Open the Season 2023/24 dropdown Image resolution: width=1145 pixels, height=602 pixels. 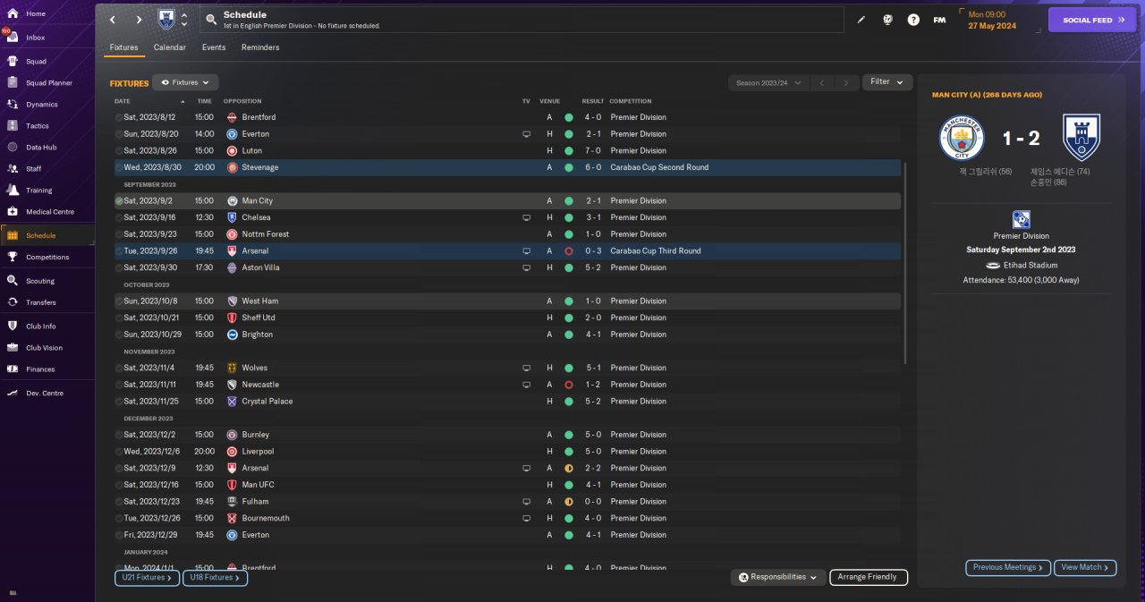(768, 82)
